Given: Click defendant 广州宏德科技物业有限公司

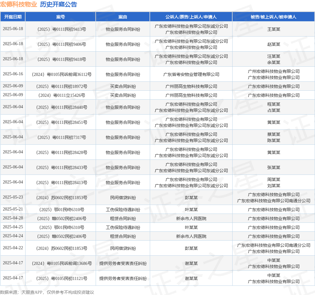Looking at the screenshot, I should click(x=273, y=71).
